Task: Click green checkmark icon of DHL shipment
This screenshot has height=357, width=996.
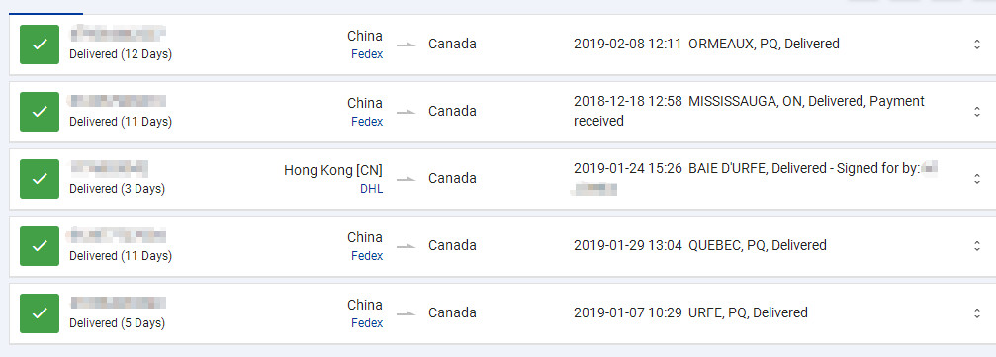Action: 40,179
